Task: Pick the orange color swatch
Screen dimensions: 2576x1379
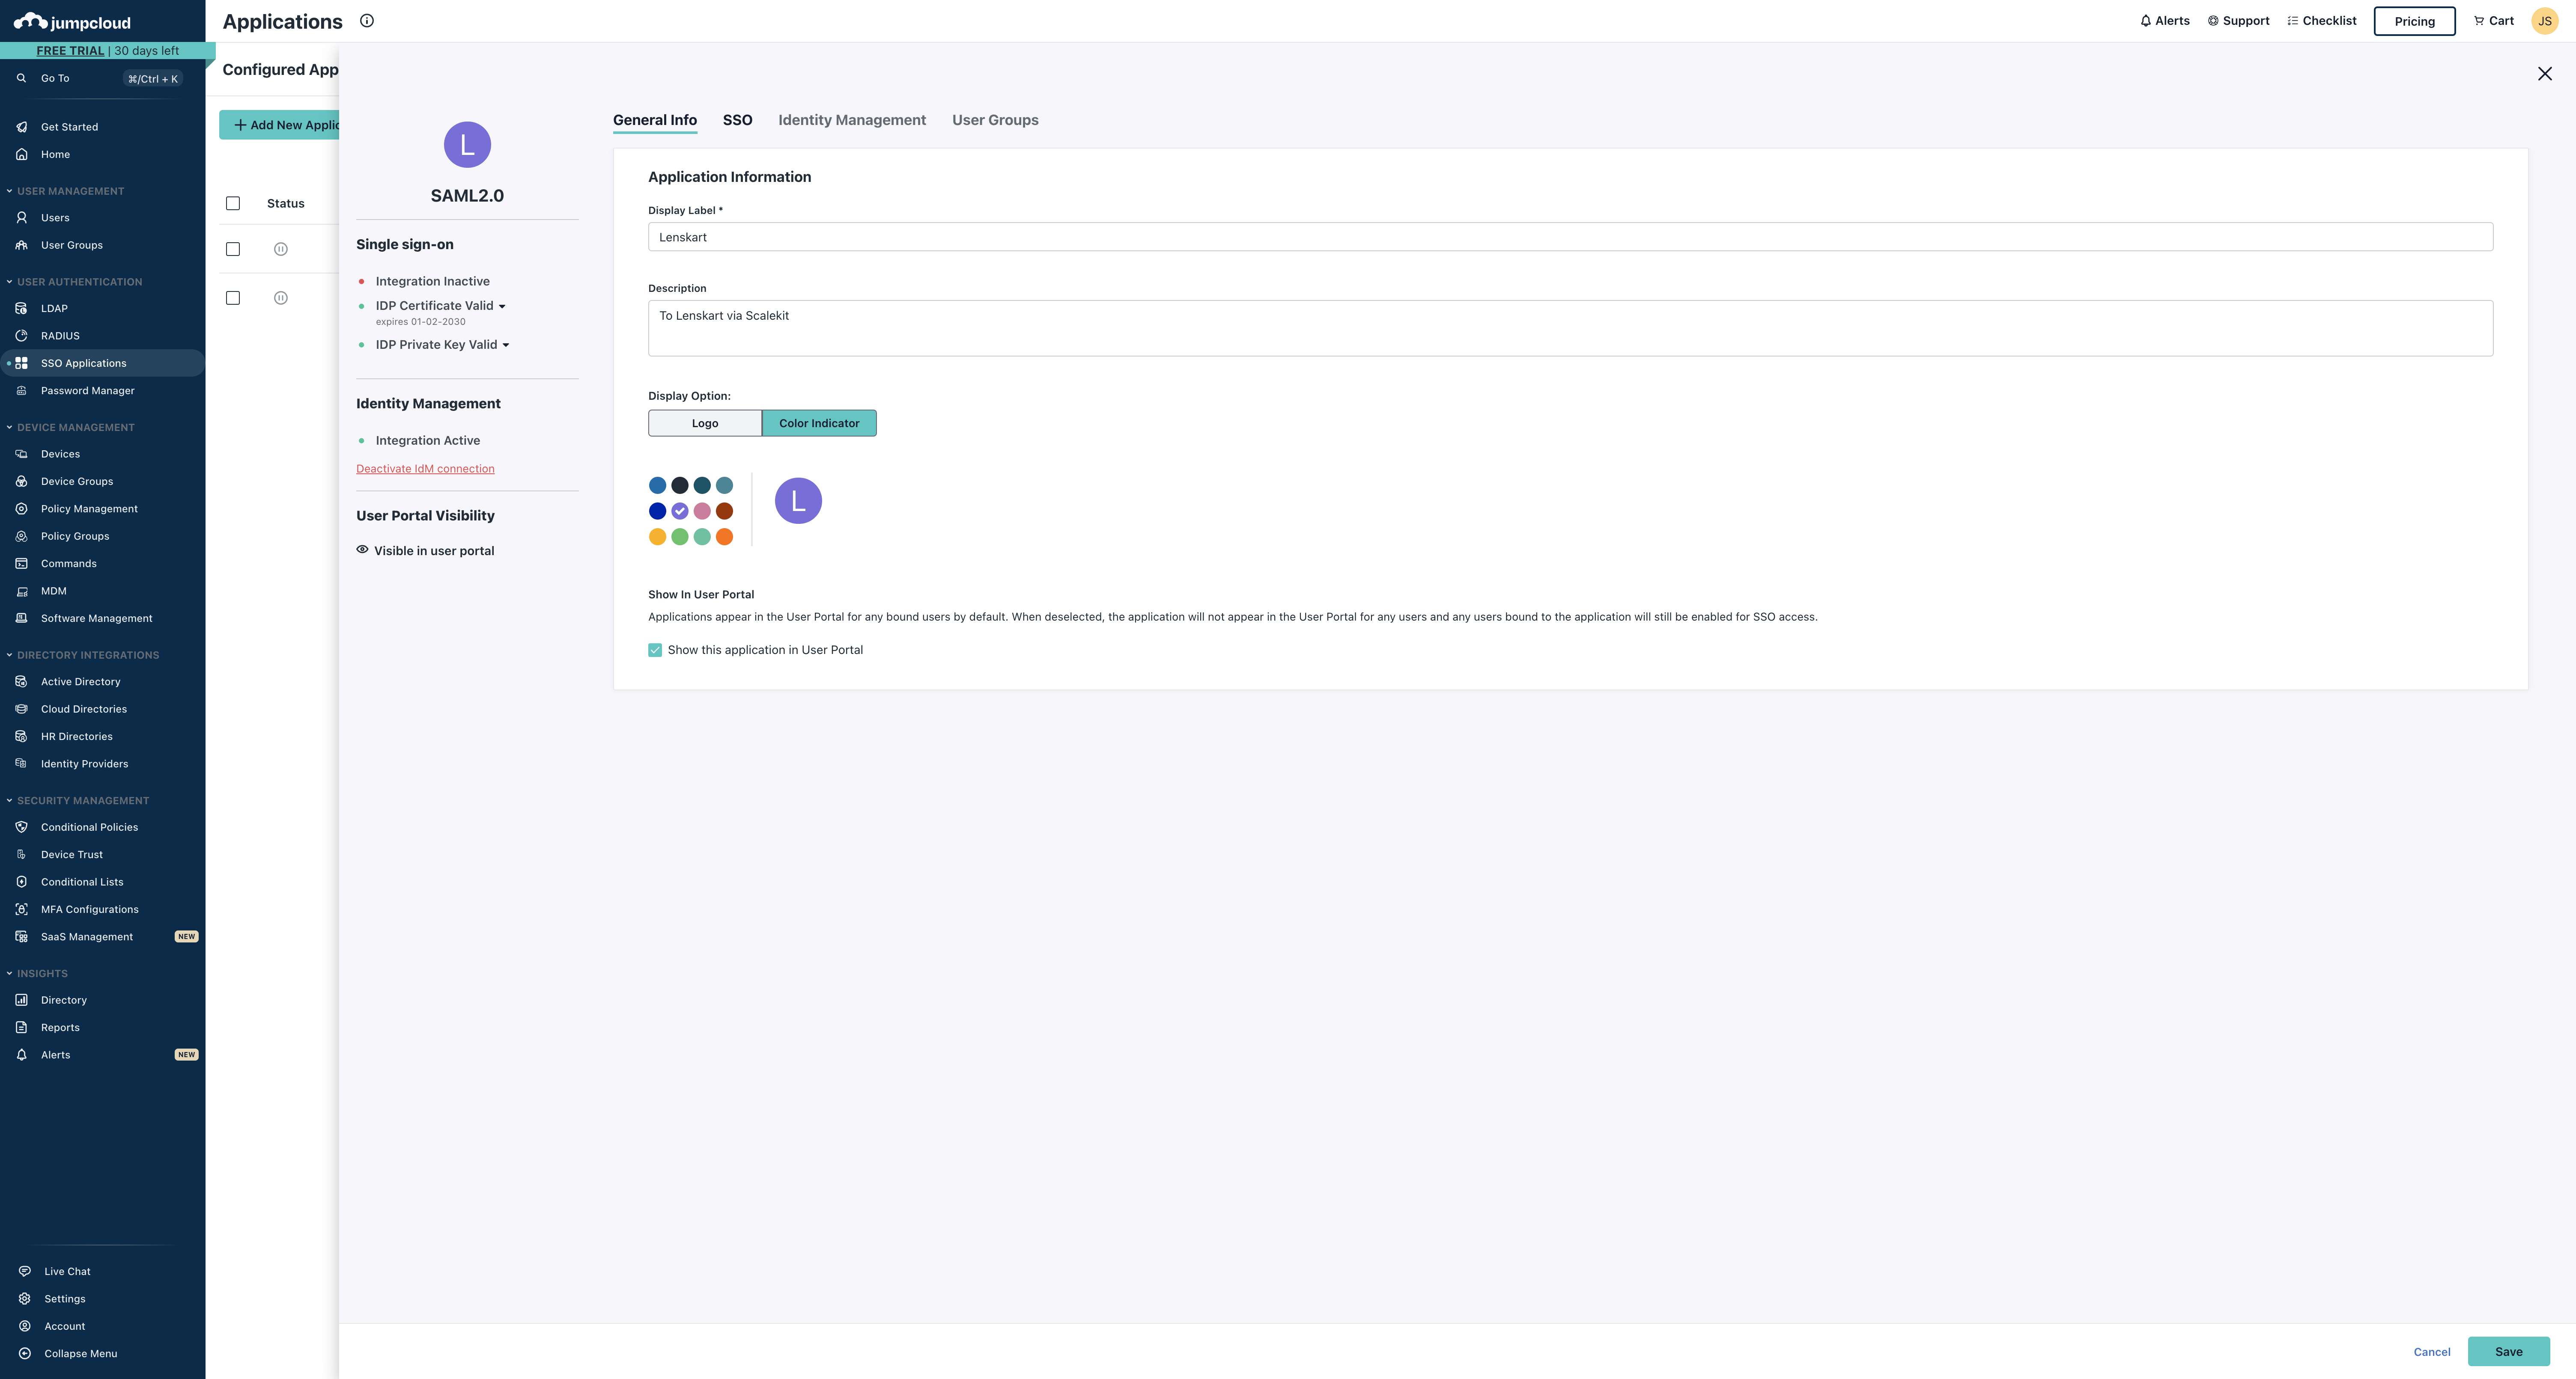Action: (x=725, y=538)
